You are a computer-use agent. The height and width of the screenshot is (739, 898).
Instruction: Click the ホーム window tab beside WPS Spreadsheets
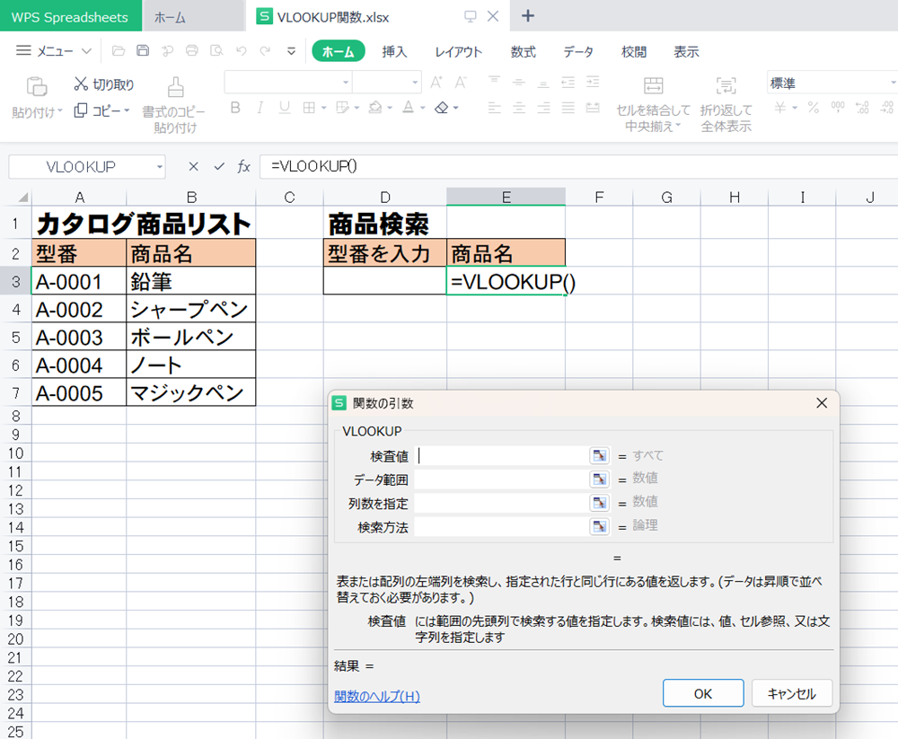(x=194, y=17)
